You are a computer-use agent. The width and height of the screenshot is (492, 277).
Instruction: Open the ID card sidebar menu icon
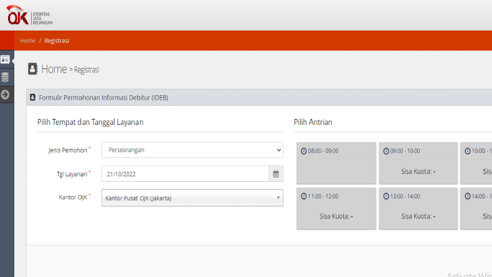pos(6,59)
